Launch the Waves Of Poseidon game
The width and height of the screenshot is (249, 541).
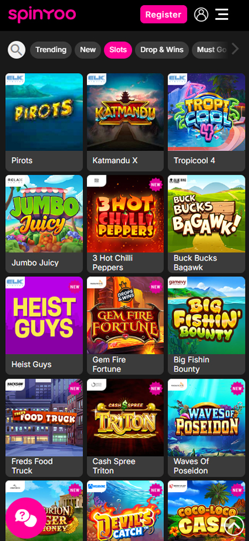coord(206,427)
